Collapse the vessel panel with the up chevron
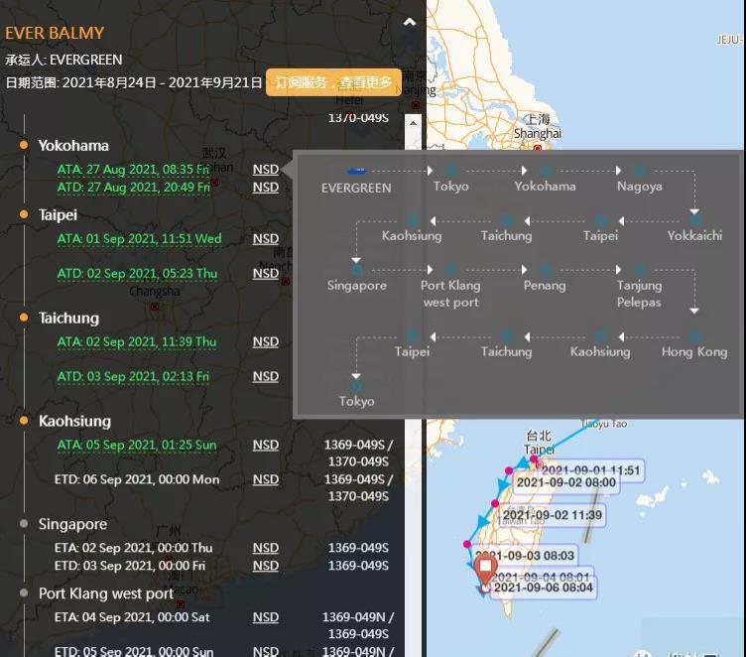746x657 pixels. coord(409,22)
